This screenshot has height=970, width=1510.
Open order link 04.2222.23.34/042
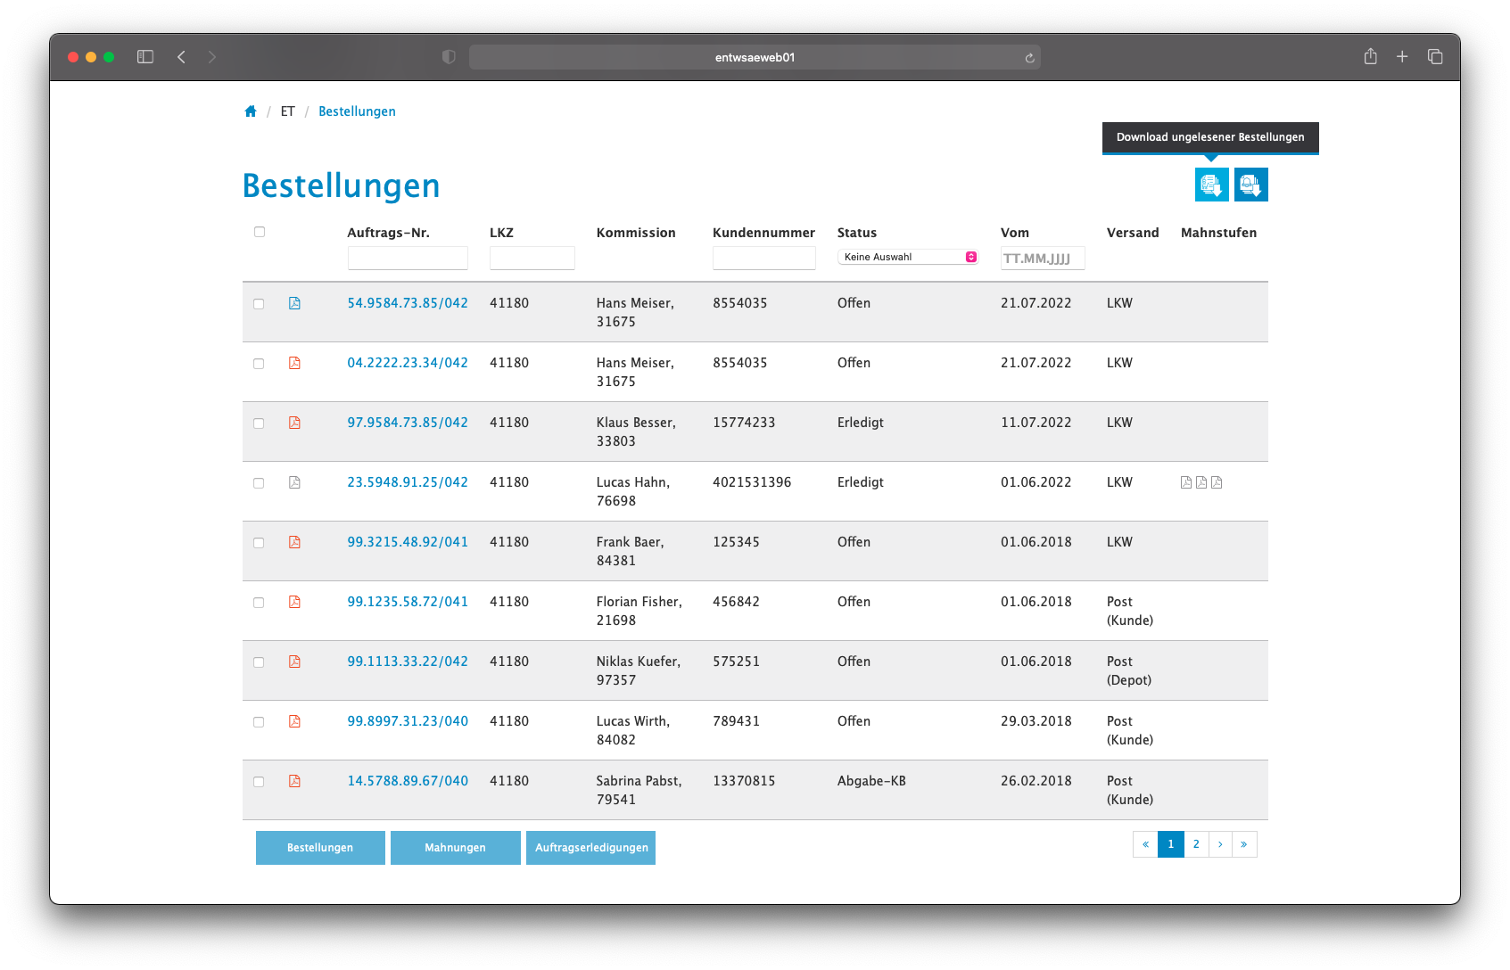coord(408,363)
